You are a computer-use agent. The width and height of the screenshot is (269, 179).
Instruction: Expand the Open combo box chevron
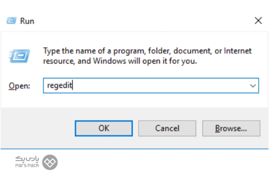point(253,86)
